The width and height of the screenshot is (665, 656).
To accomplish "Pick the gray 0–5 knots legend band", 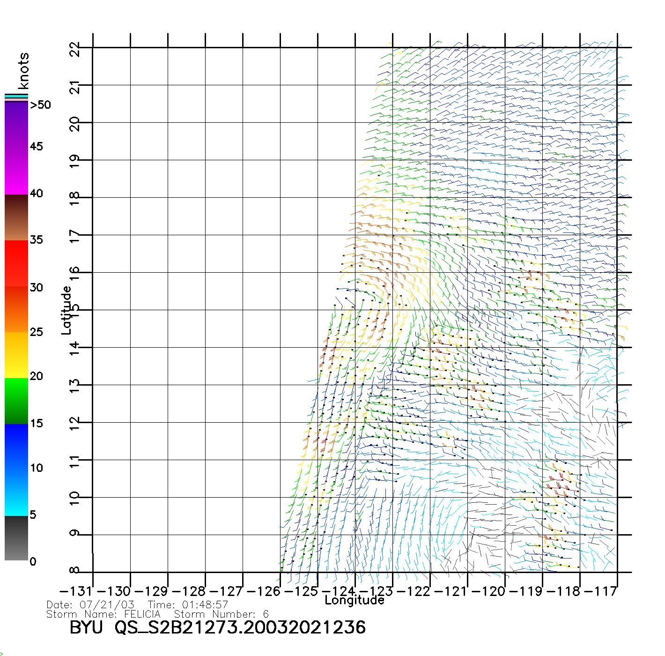I will 16,538.
